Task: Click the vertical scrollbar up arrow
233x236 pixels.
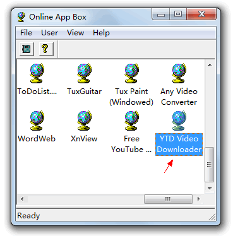Action: pos(210,65)
